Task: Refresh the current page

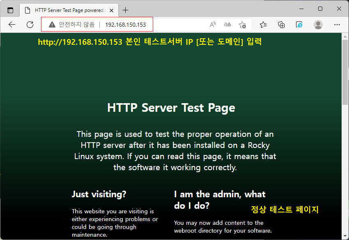Action: [30, 25]
